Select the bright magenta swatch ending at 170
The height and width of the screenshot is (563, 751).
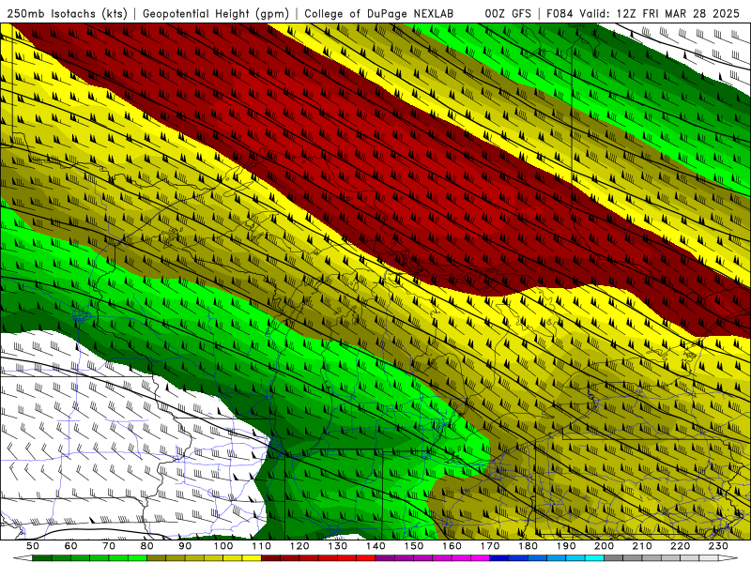pyautogui.click(x=480, y=558)
